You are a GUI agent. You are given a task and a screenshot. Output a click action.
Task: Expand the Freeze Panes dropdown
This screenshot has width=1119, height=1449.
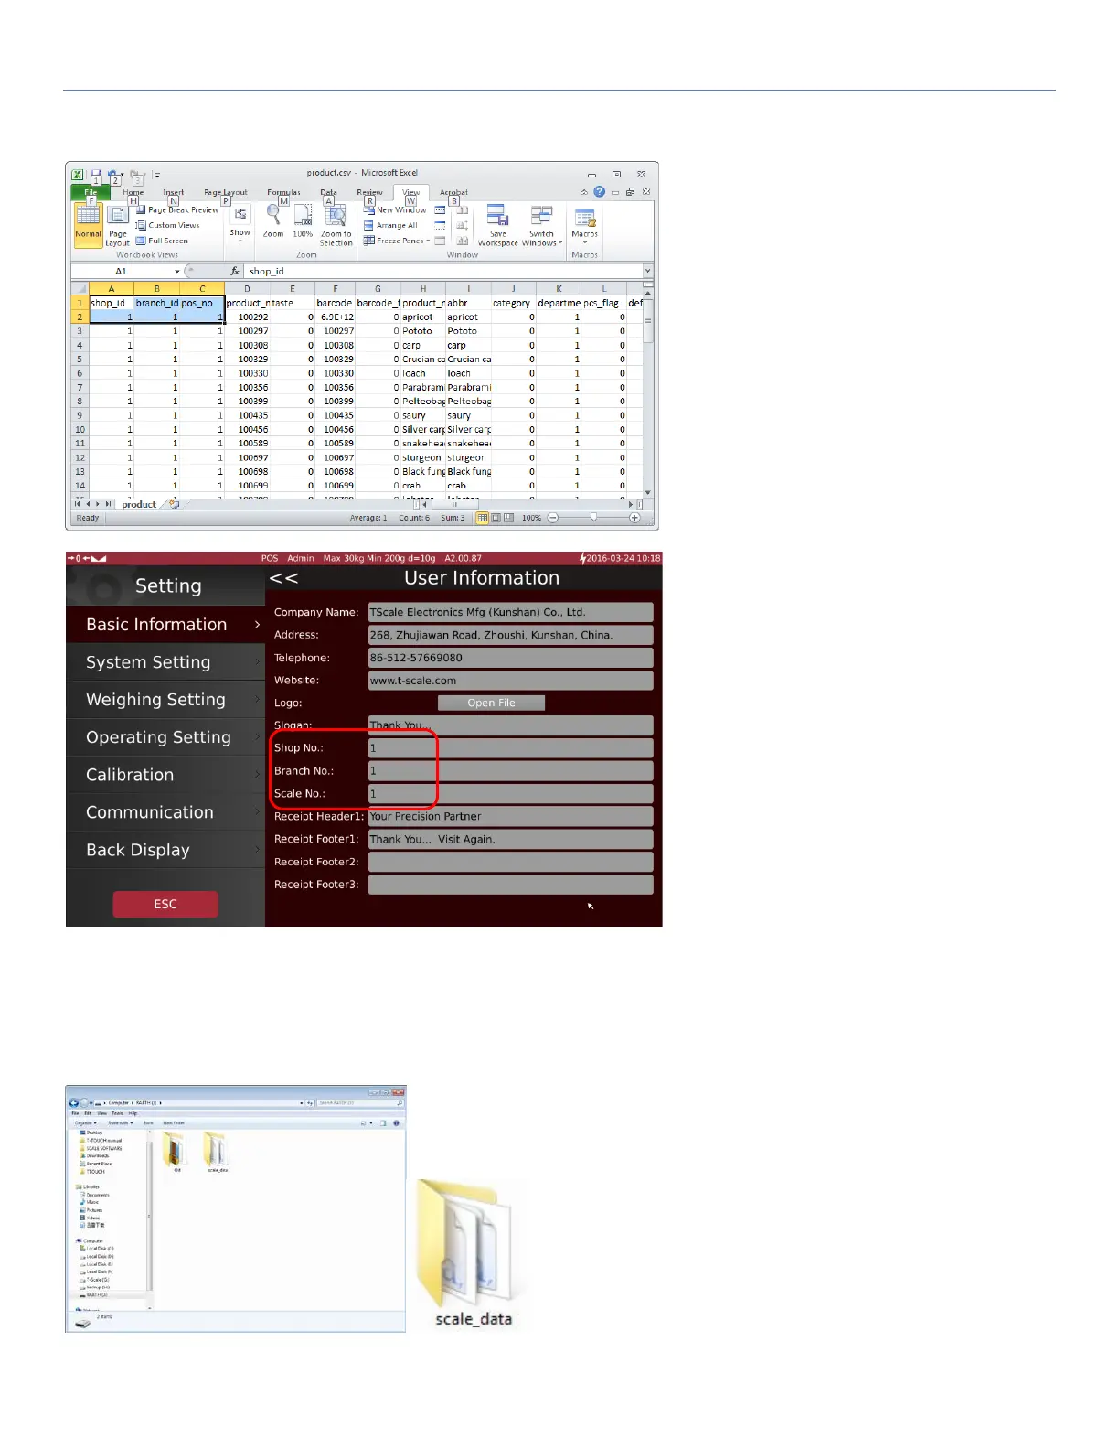[x=397, y=241]
